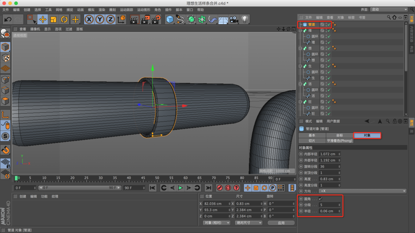This screenshot has width=415, height=233.
Task: Toggle the 圆角 checkbox
Action: coord(320,199)
